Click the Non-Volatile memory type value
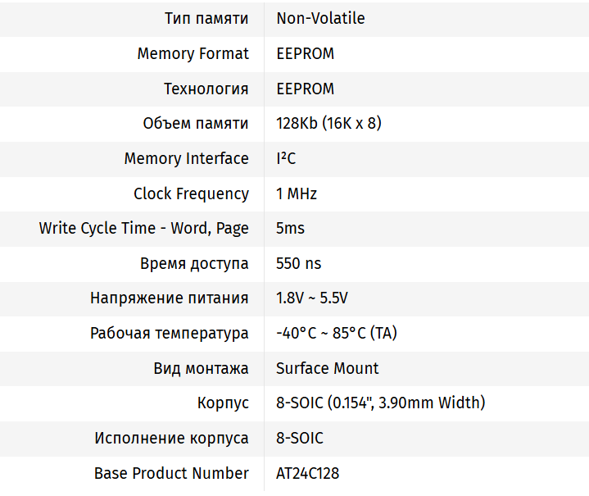Image resolution: width=589 pixels, height=496 pixels. coord(320,19)
